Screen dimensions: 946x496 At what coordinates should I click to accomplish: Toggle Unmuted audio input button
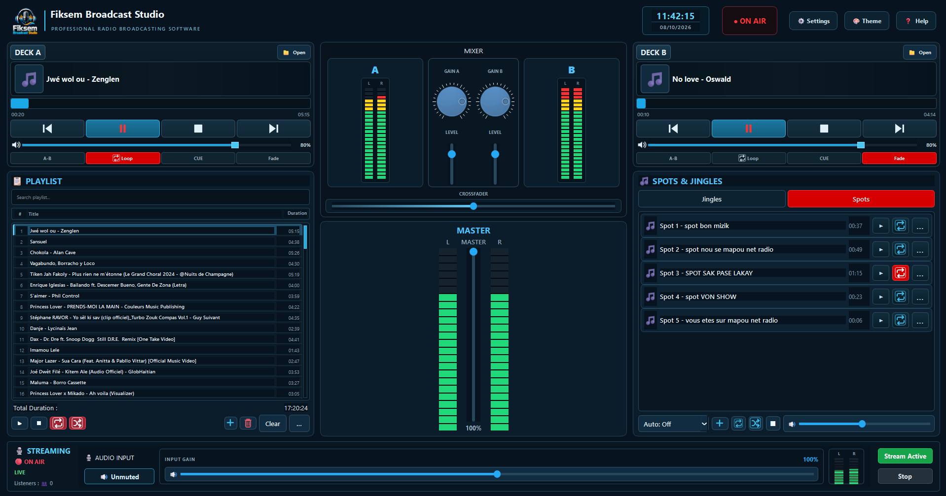click(119, 477)
